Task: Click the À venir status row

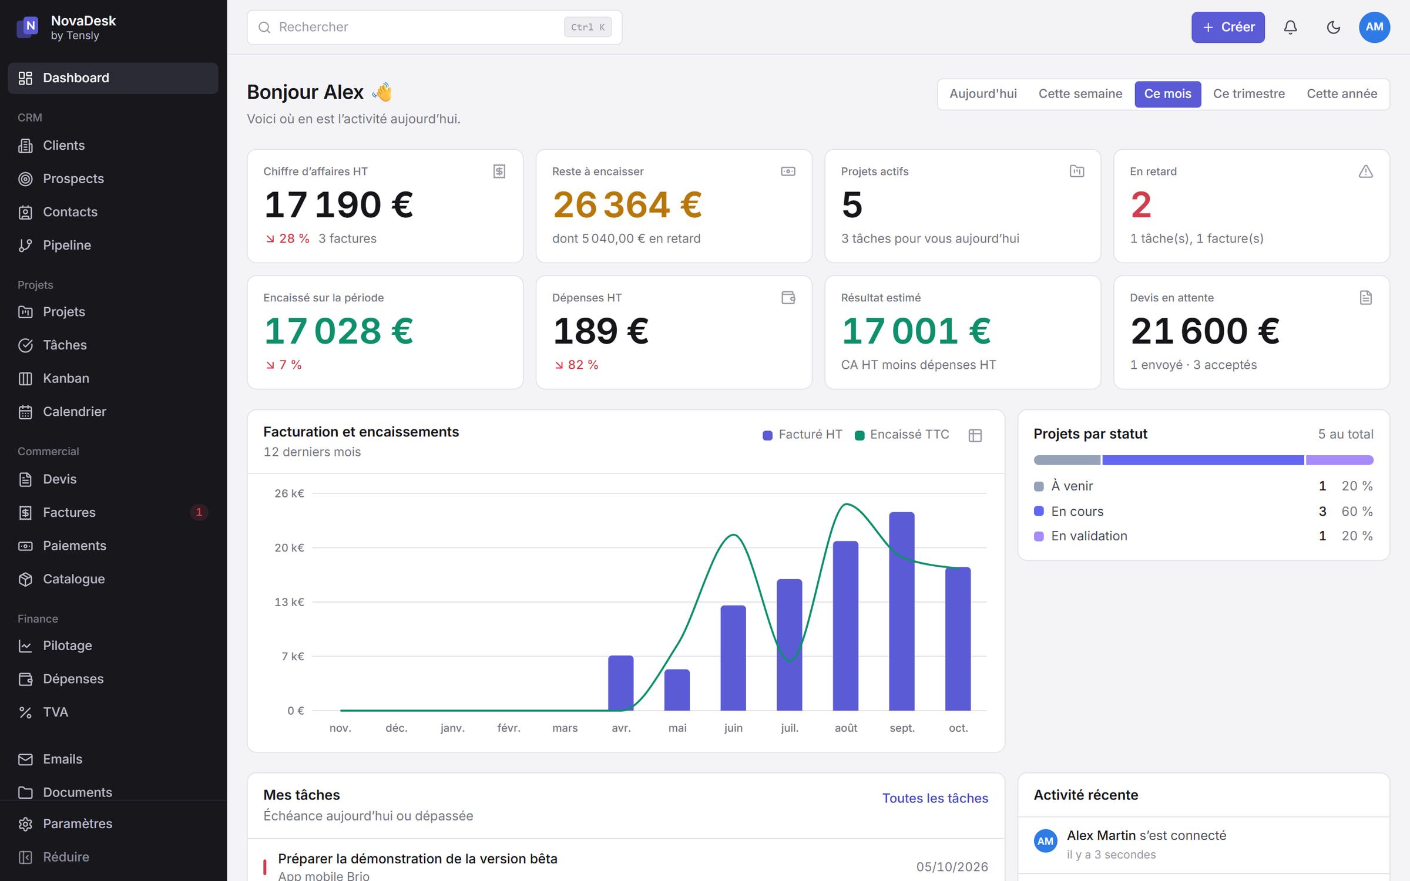Action: (1203, 486)
